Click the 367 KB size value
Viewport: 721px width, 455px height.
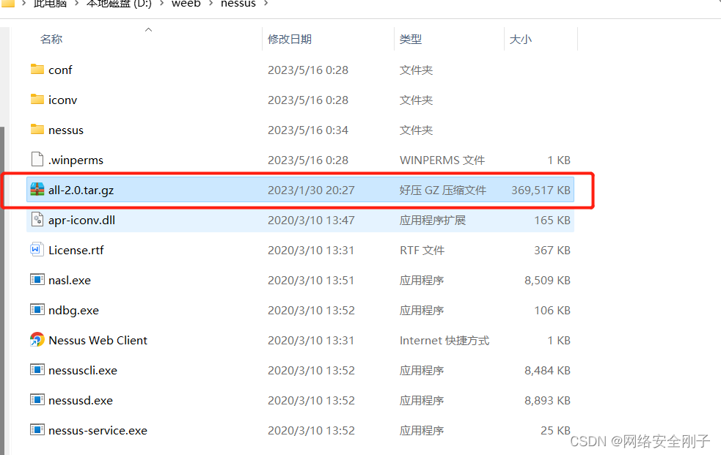552,251
